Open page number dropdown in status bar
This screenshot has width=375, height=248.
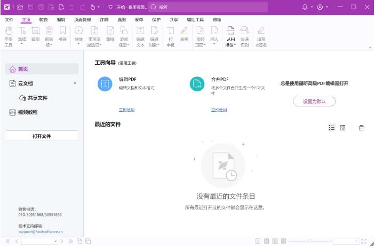[55, 241]
